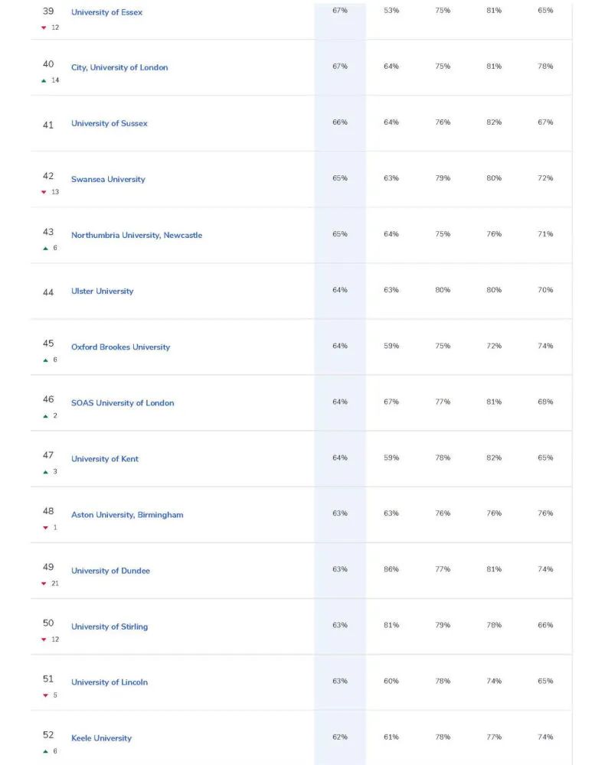Screen dimensions: 605x765
Task: Open Ulster University link
Action: point(103,291)
